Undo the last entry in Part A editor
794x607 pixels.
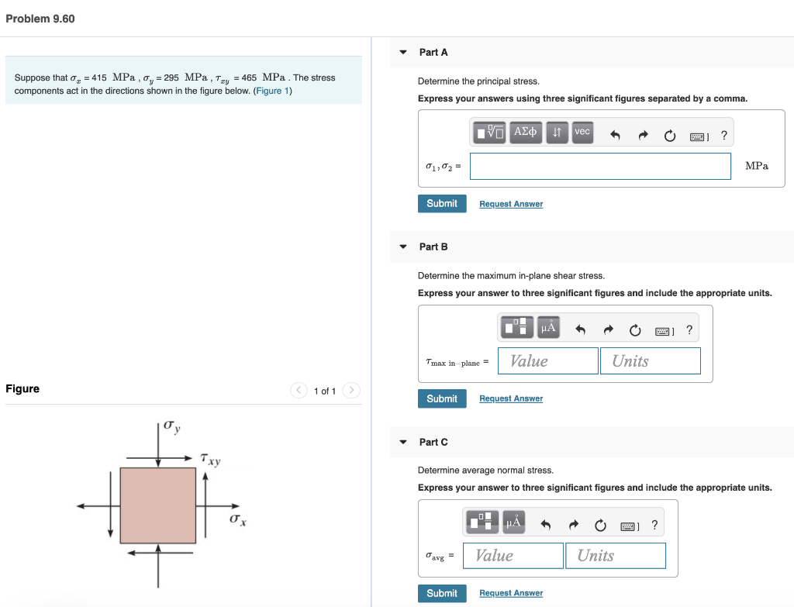pyautogui.click(x=616, y=134)
